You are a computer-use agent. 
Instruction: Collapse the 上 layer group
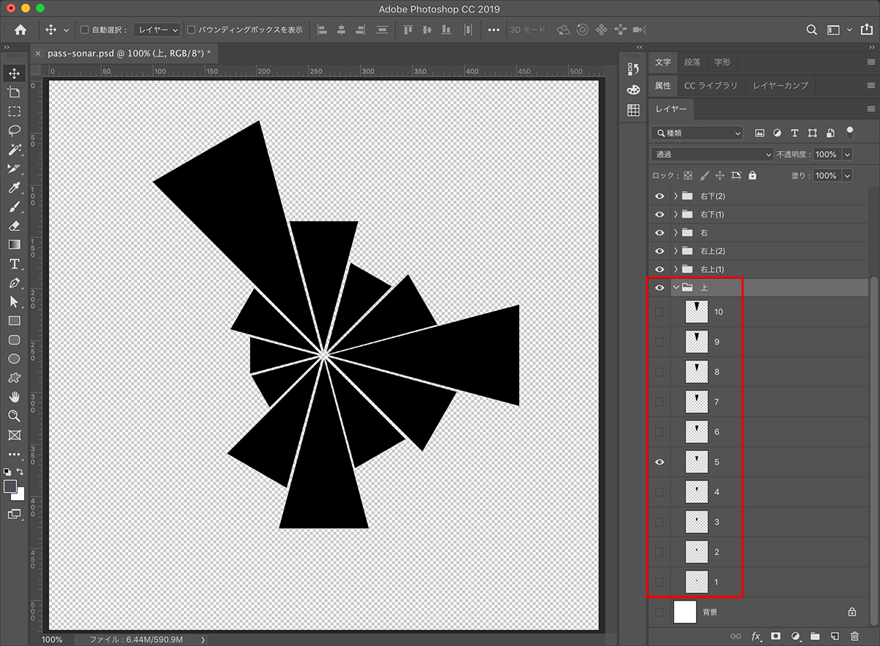pos(675,287)
